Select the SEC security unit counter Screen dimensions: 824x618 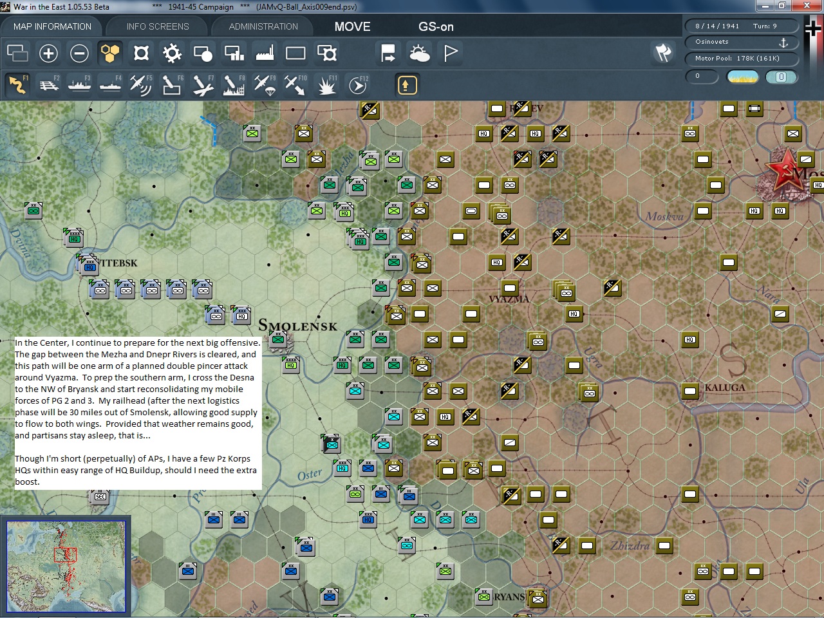100,496
